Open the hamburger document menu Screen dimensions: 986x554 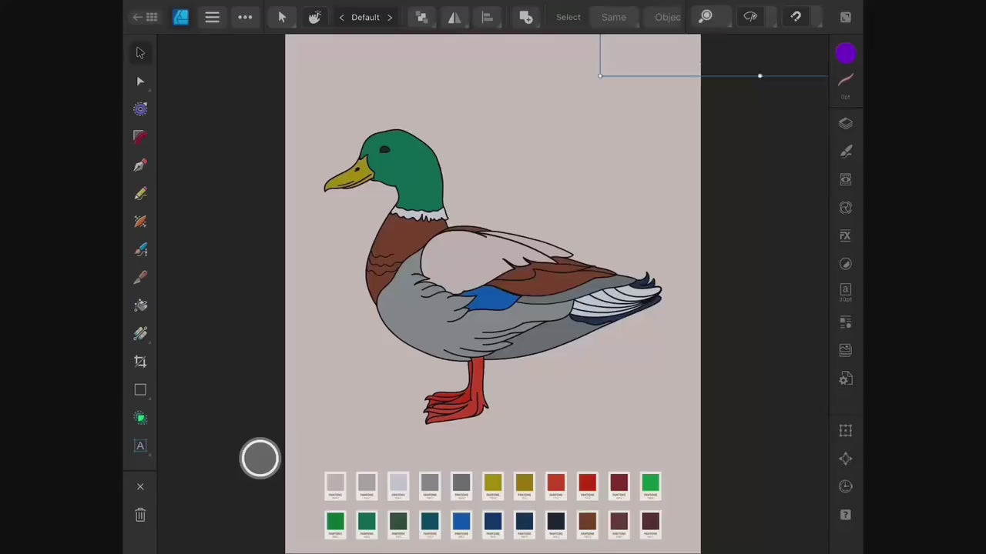click(x=212, y=17)
